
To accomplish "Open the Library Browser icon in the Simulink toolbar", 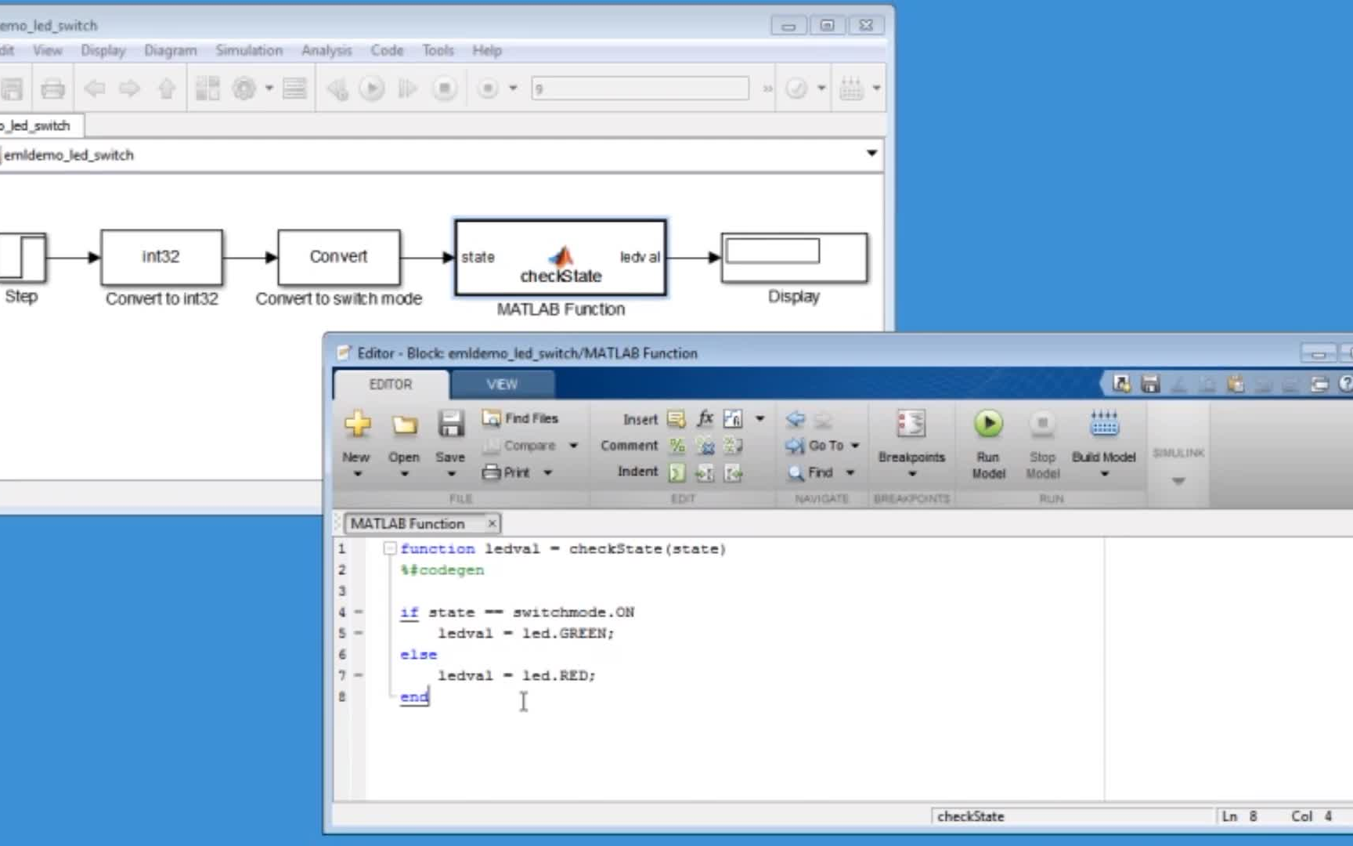I will click(x=207, y=89).
